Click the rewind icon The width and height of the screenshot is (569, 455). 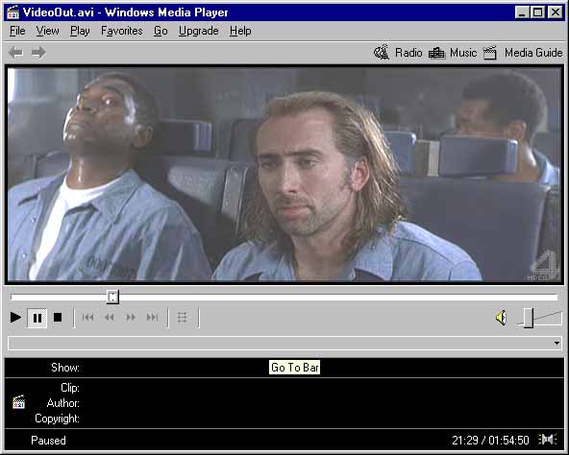point(110,318)
